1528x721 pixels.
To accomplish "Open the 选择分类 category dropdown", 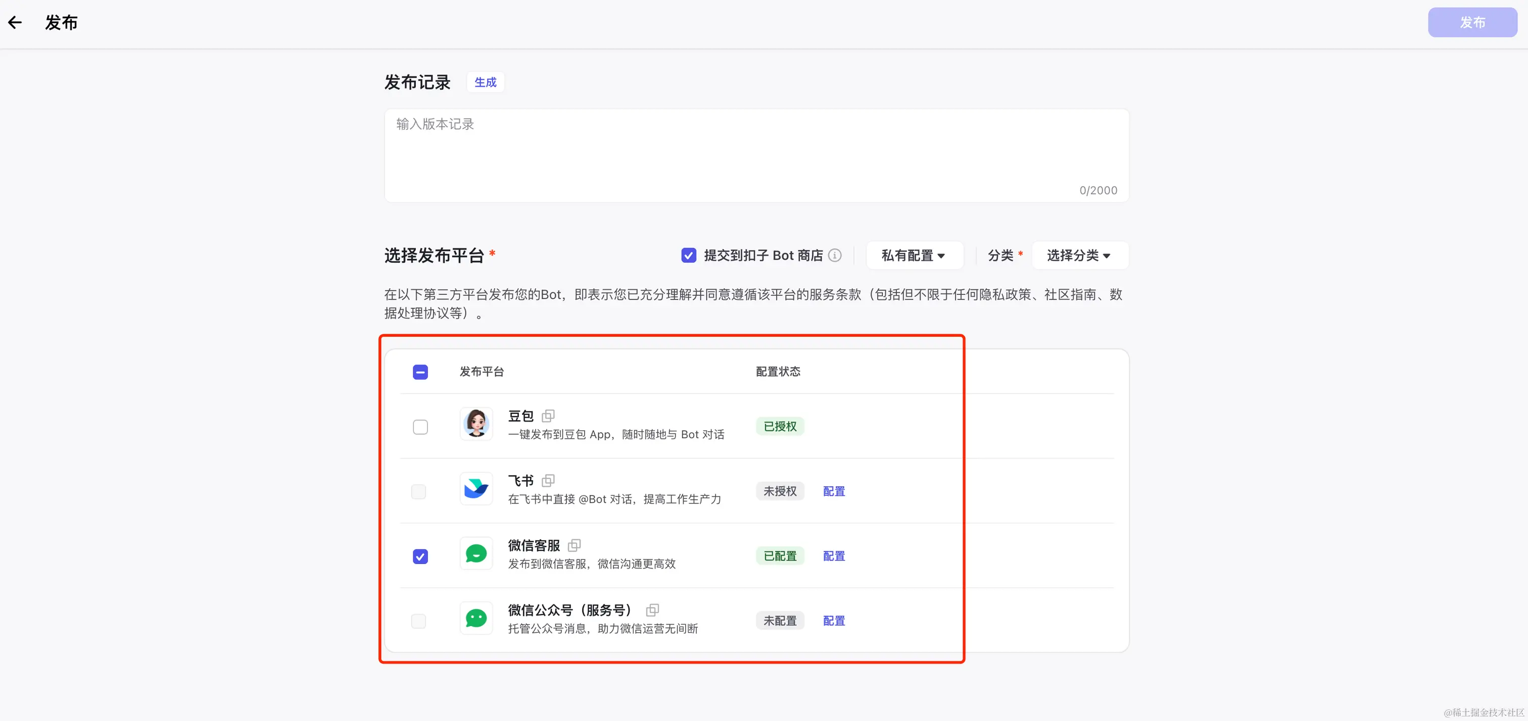I will (x=1079, y=255).
